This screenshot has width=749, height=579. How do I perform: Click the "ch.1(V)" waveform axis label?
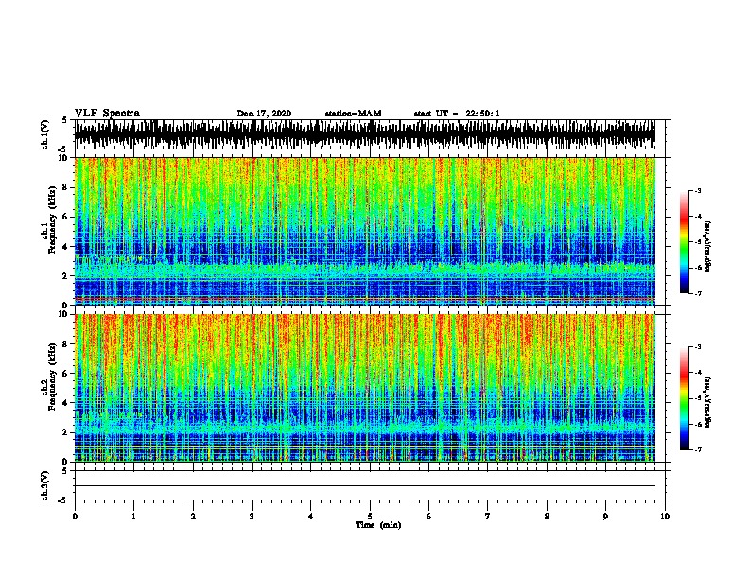point(44,134)
